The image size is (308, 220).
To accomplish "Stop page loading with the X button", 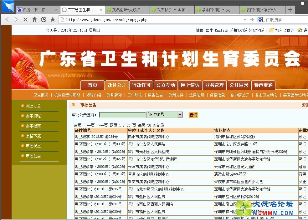I will pos(25,19).
